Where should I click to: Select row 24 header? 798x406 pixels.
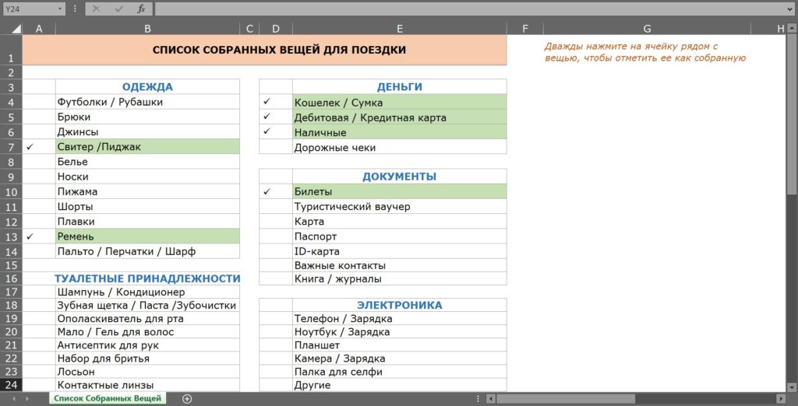tap(11, 385)
